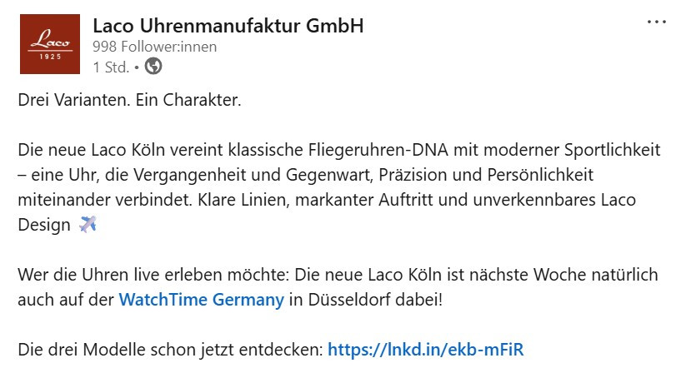681x368 pixels.
Task: Click the text 'in Düsseldorf dabei!'
Action: click(366, 299)
